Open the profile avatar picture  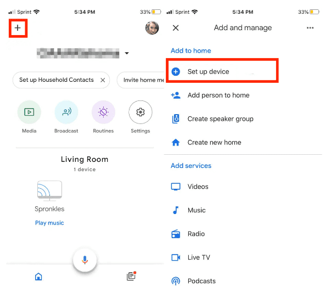[152, 28]
